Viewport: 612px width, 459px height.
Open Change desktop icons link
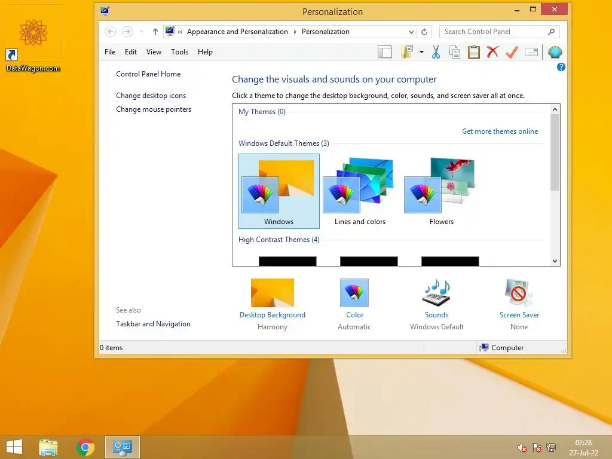151,96
